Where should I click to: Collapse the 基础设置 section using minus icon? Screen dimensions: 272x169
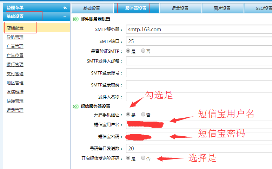click(x=65, y=16)
